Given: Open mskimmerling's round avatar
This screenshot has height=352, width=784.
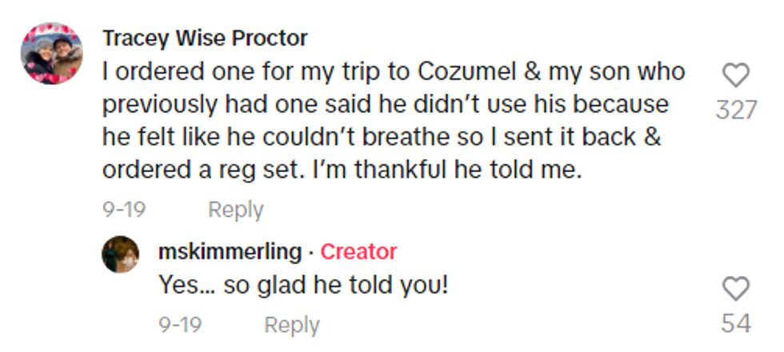Looking at the screenshot, I should coord(121,254).
